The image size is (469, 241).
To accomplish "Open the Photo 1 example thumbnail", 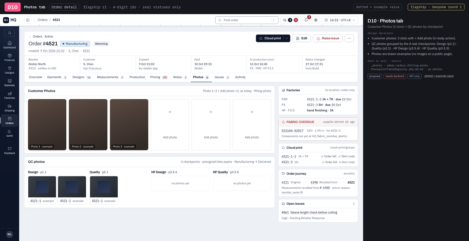I will pos(47,125).
